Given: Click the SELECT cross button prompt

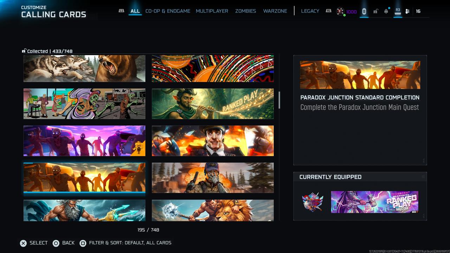Looking at the screenshot, I should pyautogui.click(x=34, y=243).
